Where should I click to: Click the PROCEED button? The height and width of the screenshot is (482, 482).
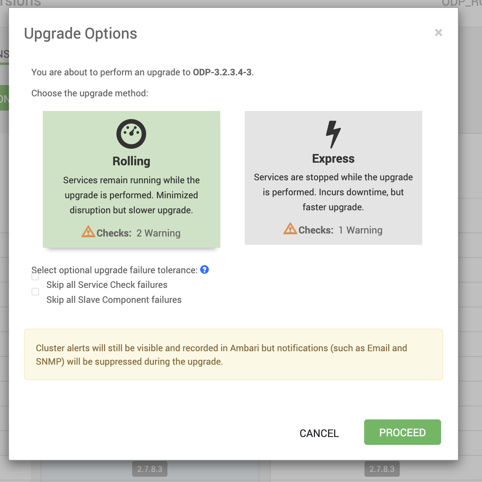click(402, 432)
